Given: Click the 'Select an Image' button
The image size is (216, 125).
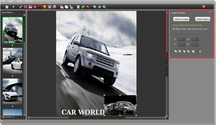Looking at the screenshot, I should (181, 19).
